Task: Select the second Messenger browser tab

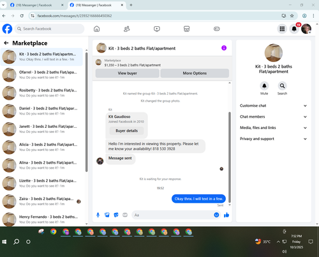Action: pos(96,5)
